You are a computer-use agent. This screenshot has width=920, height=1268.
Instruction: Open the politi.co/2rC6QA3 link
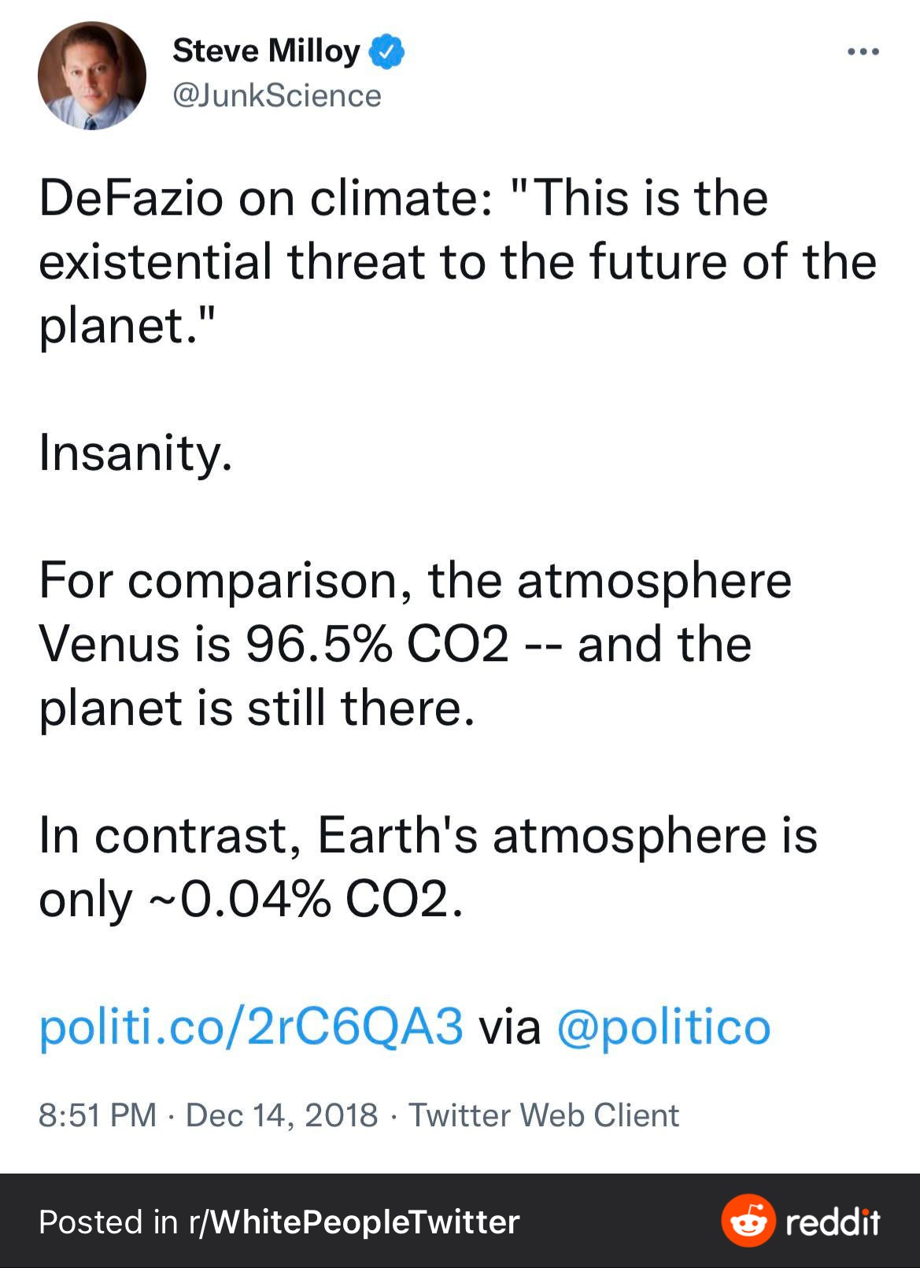click(x=251, y=1026)
